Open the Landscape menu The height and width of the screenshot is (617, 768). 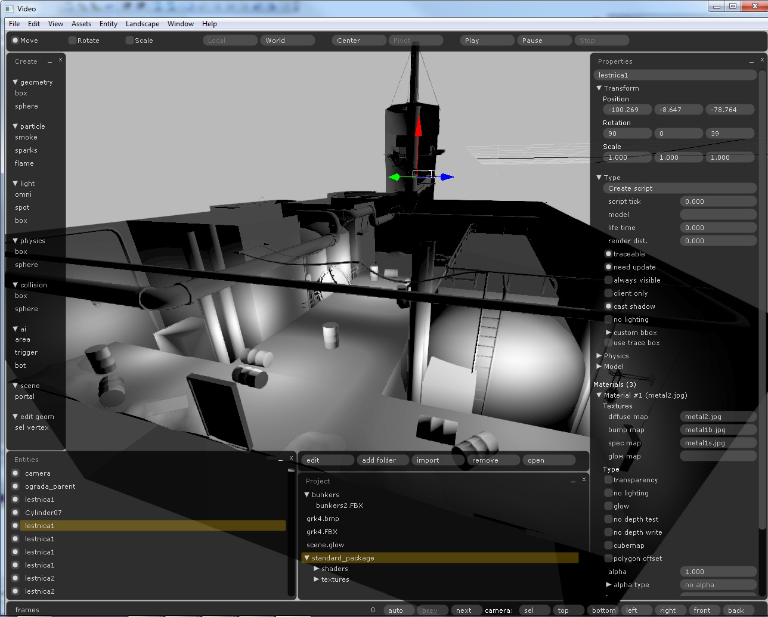[x=143, y=24]
